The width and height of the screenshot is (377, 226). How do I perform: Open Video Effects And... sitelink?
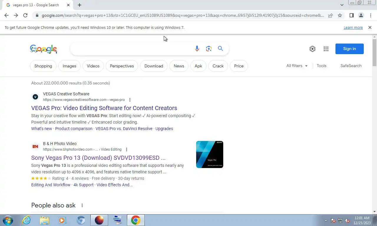(115, 185)
